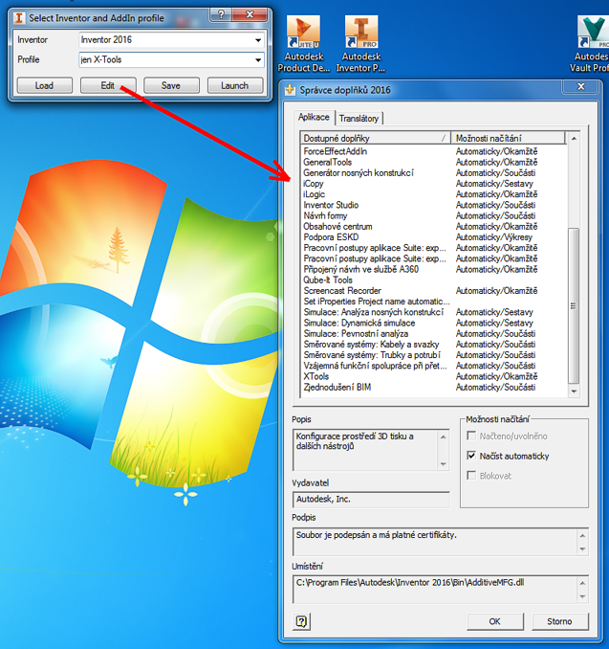
Task: Click the add-in list scrollbar thumb
Action: point(574,306)
